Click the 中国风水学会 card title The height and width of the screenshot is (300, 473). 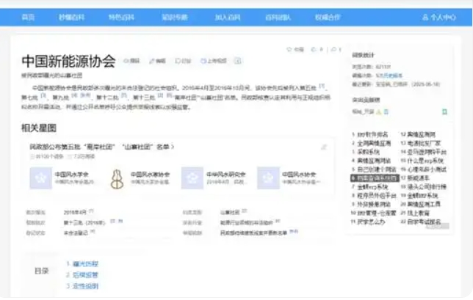[72, 175]
